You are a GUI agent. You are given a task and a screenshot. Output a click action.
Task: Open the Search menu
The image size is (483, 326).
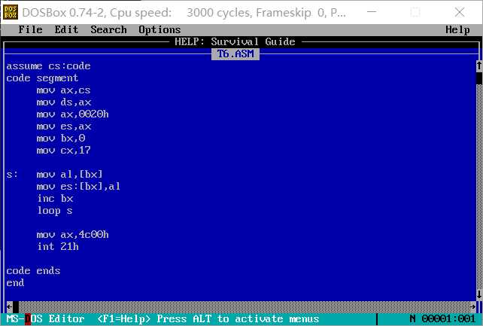click(108, 29)
